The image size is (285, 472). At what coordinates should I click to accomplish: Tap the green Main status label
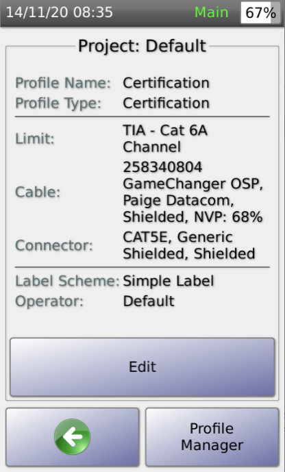coord(211,12)
